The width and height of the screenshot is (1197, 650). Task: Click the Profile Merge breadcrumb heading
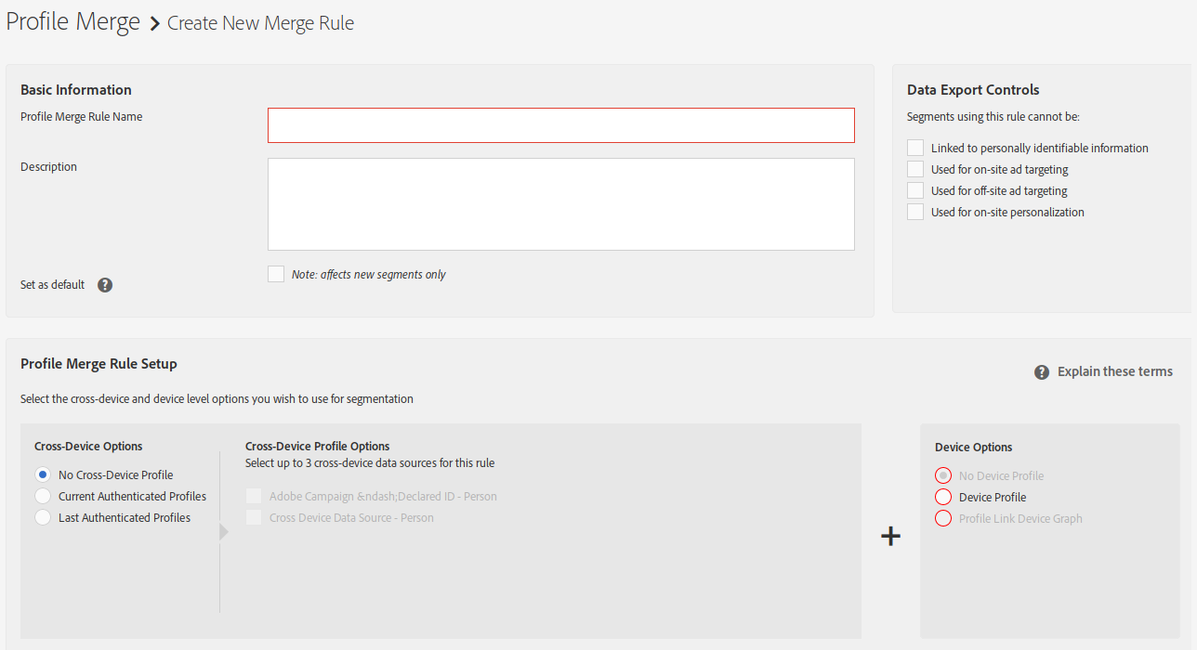click(x=72, y=21)
